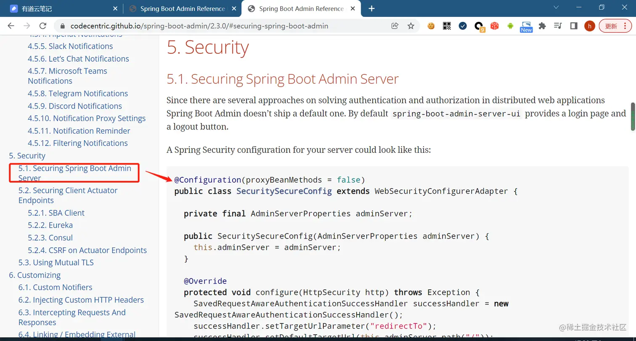Open 4.5.8. Telegram Notifications
This screenshot has height=341, width=636.
78,94
